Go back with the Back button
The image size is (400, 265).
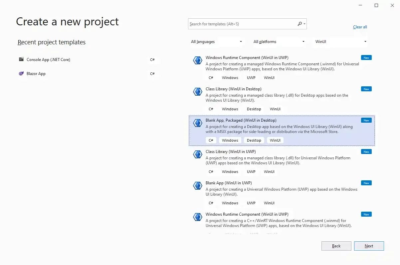point(336,246)
